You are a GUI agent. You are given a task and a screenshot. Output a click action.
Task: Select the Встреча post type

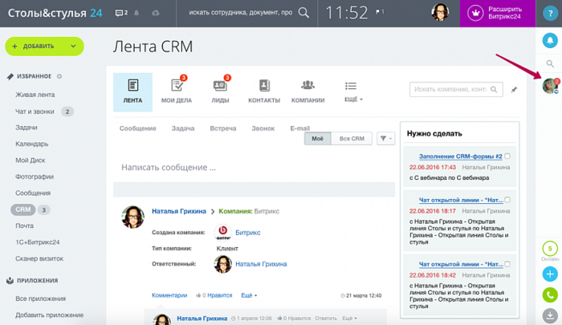(223, 128)
